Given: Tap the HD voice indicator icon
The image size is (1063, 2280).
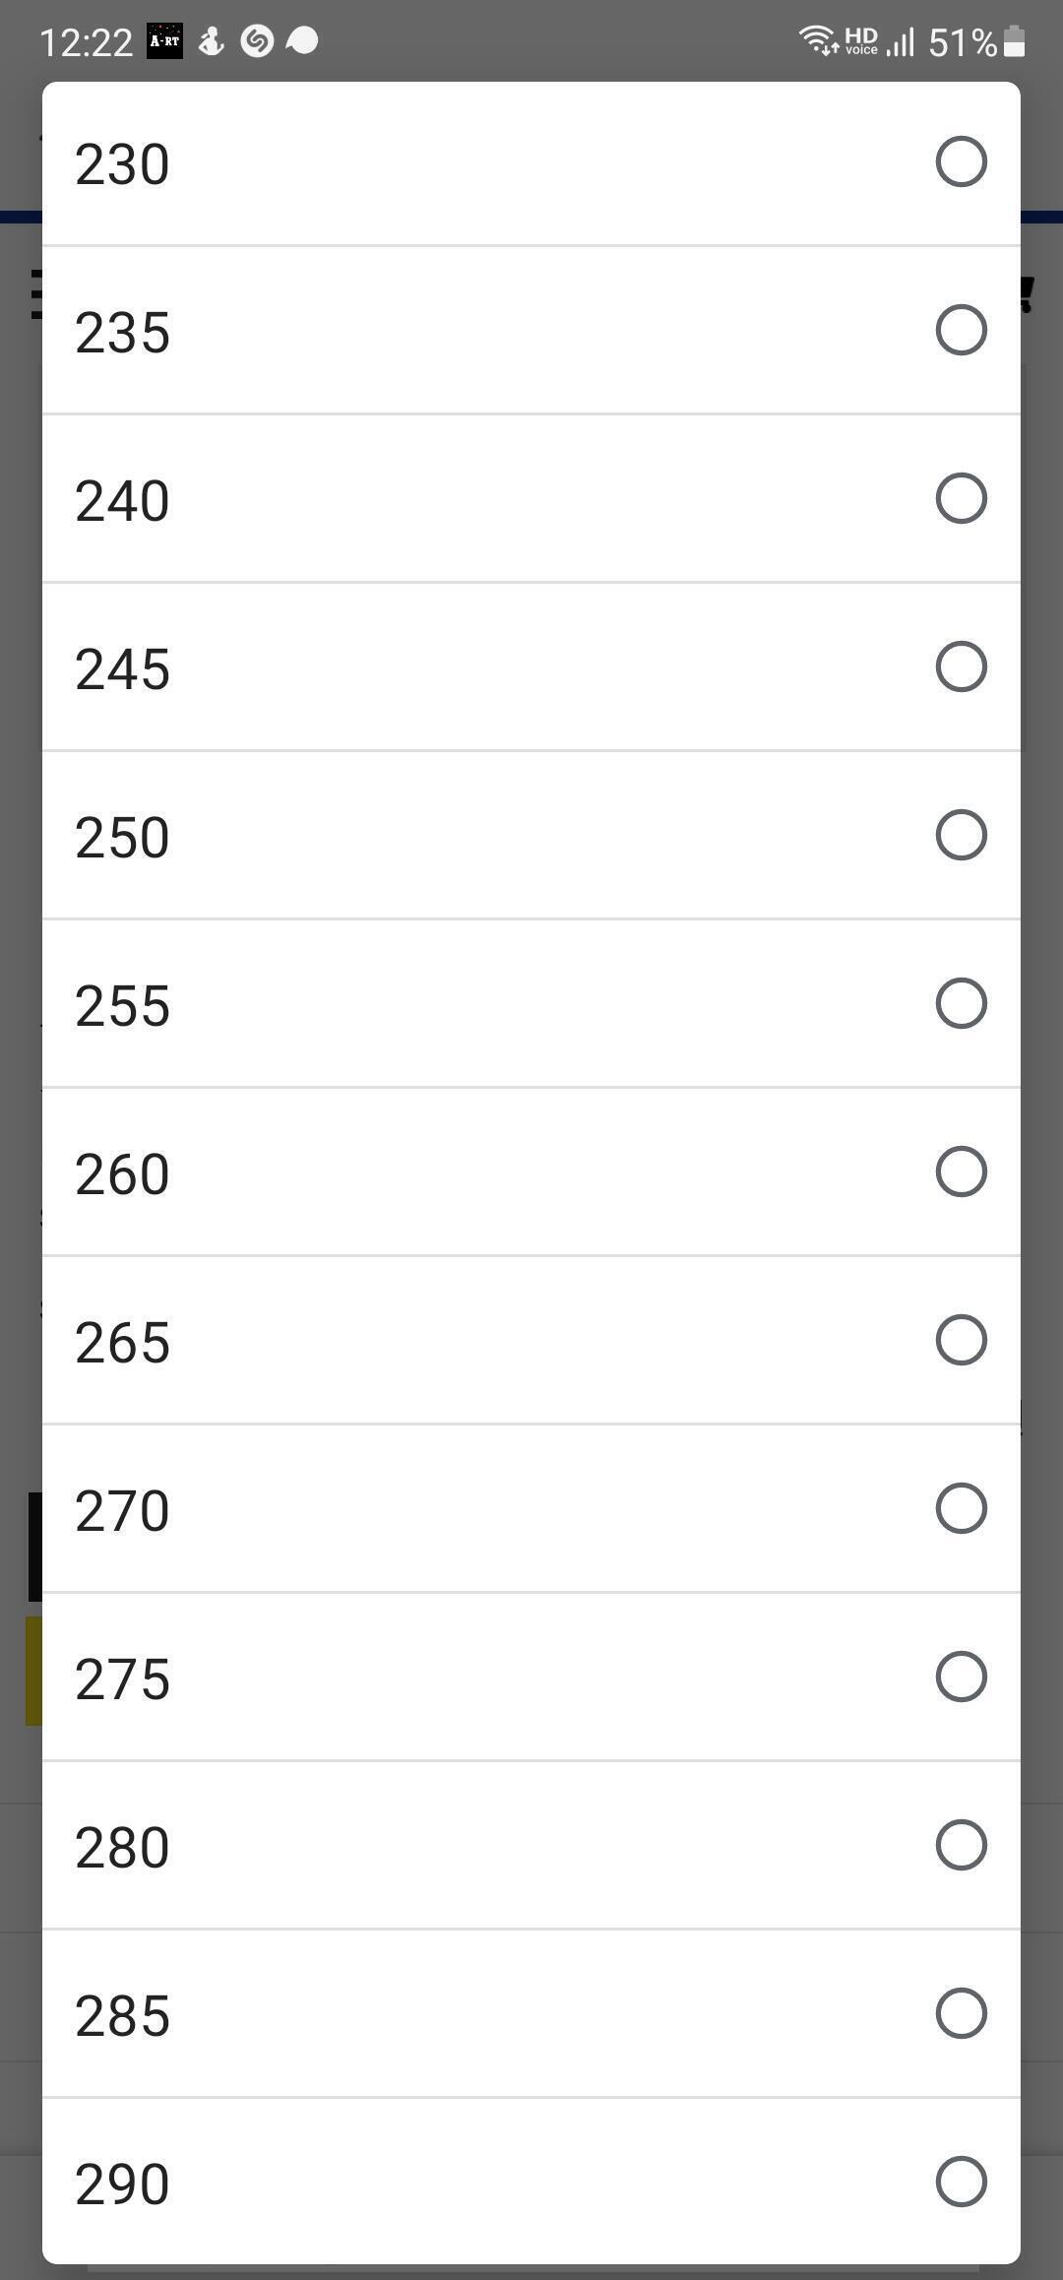Looking at the screenshot, I should [861, 41].
